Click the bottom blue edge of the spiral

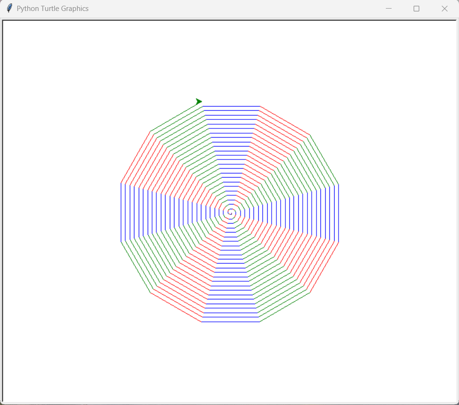[x=229, y=322]
